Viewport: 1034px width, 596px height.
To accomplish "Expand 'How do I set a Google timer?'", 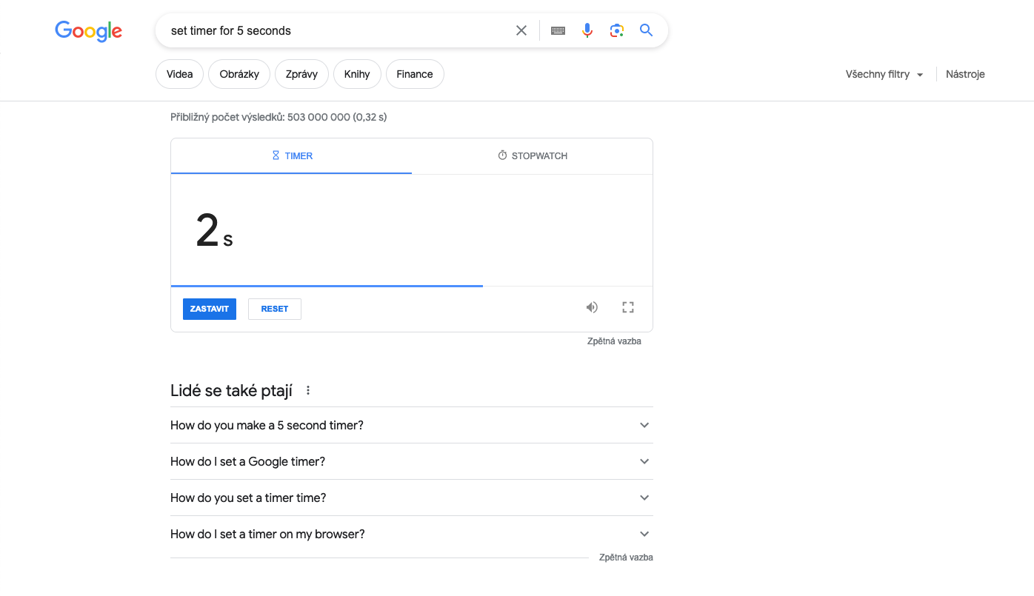I will [x=411, y=461].
